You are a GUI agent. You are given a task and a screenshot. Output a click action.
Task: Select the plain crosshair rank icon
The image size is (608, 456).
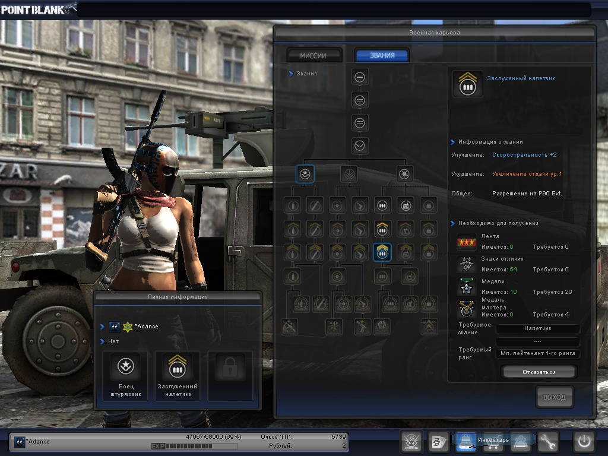337,205
